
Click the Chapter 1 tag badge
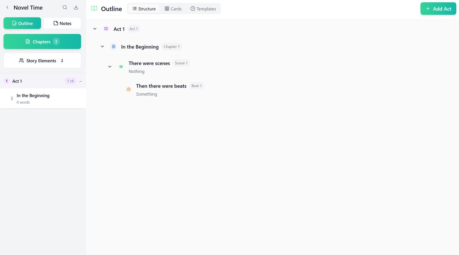pos(171,47)
